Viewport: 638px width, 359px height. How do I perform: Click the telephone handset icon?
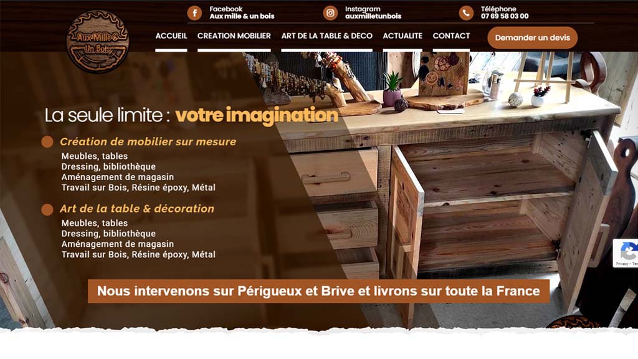(x=466, y=13)
